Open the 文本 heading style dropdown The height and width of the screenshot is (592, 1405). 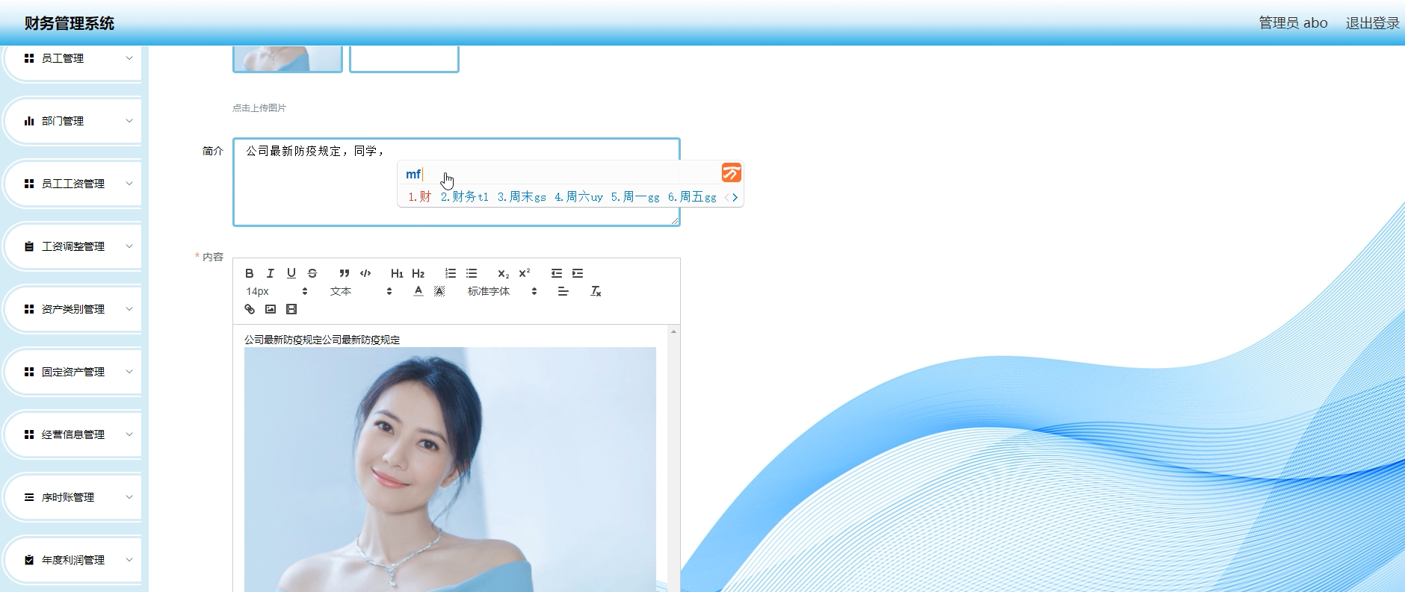tap(361, 291)
